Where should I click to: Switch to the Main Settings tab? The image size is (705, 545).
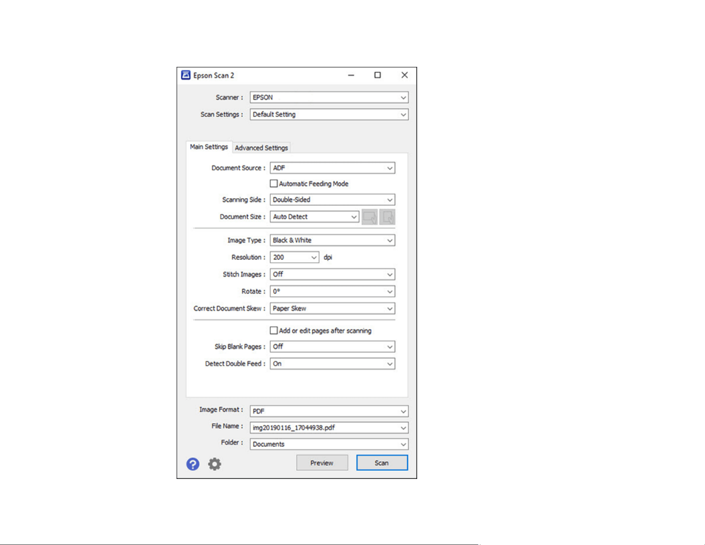click(x=209, y=147)
